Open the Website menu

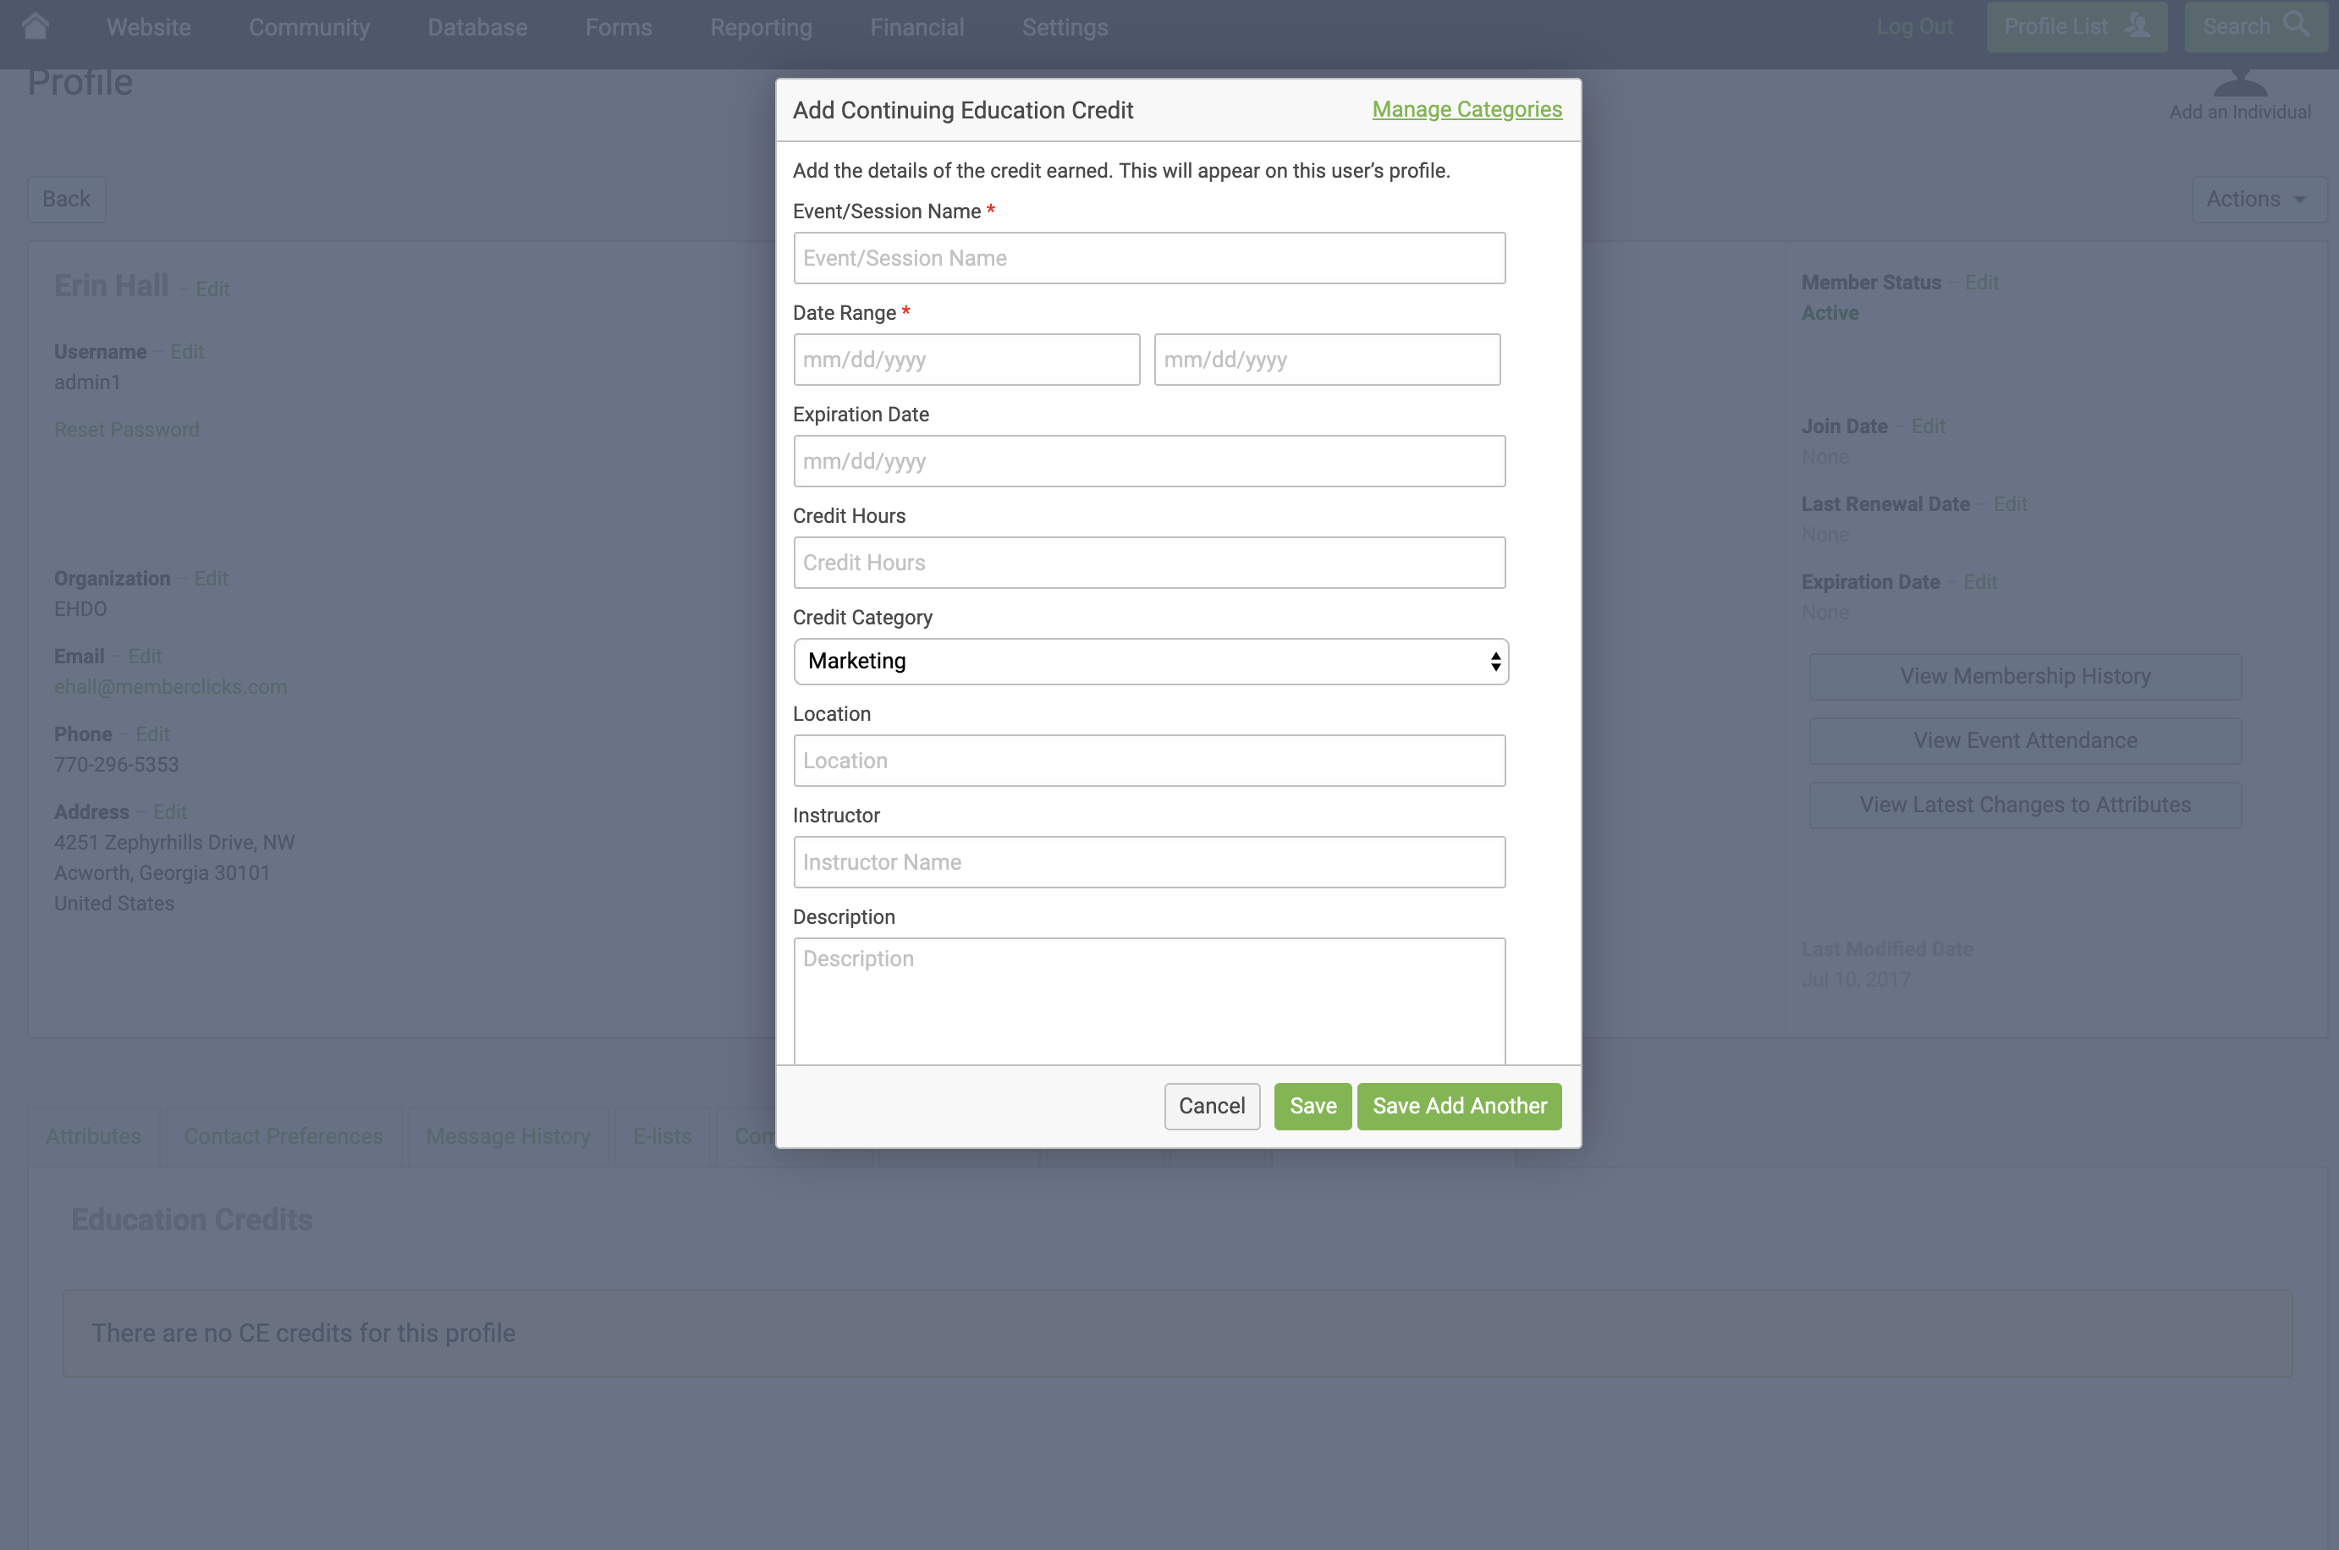(x=148, y=27)
